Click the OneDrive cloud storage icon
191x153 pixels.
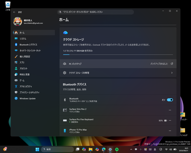(x=65, y=33)
